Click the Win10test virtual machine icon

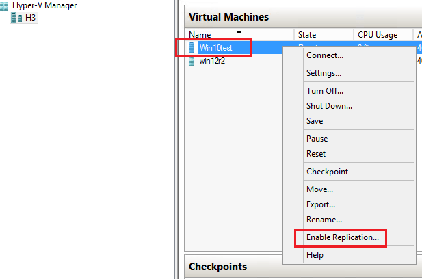(192, 48)
